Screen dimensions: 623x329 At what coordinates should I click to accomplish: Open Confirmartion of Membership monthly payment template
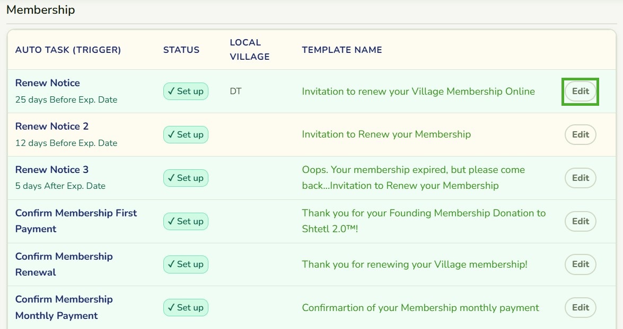420,308
